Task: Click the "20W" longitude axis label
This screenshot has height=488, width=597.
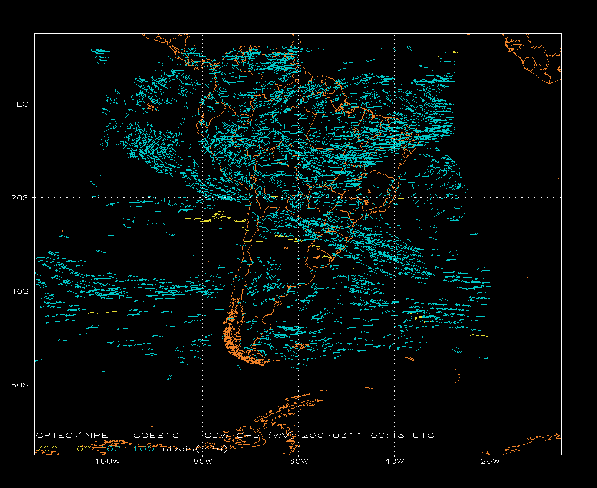Action: point(490,461)
